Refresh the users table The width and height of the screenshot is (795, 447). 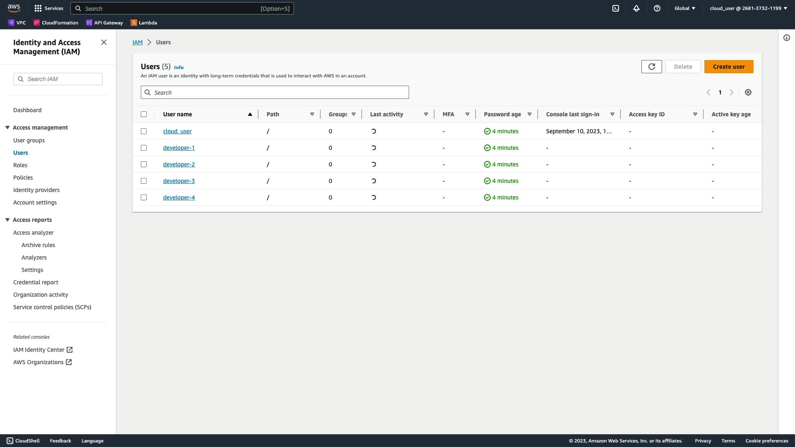651,67
